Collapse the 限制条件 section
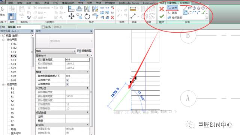The height and width of the screenshot is (135, 240). (x=87, y=55)
